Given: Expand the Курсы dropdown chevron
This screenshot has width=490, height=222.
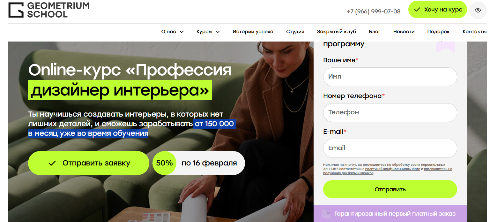Looking at the screenshot, I should pyautogui.click(x=218, y=32).
